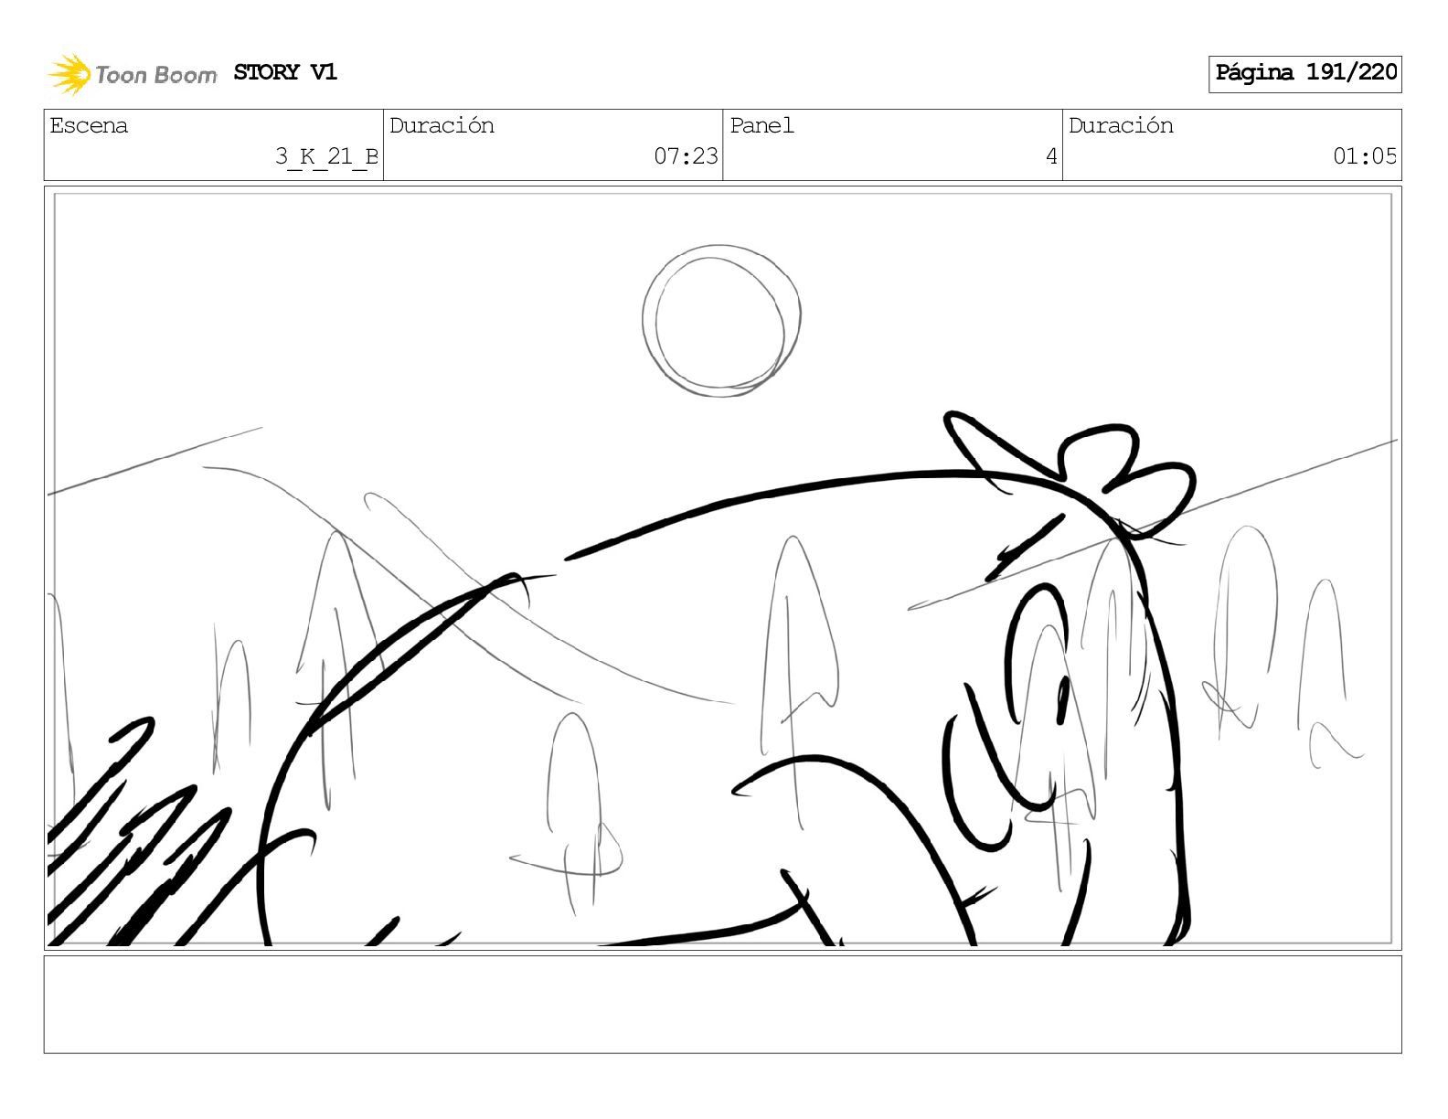Select the panel number 4

coord(1051,156)
